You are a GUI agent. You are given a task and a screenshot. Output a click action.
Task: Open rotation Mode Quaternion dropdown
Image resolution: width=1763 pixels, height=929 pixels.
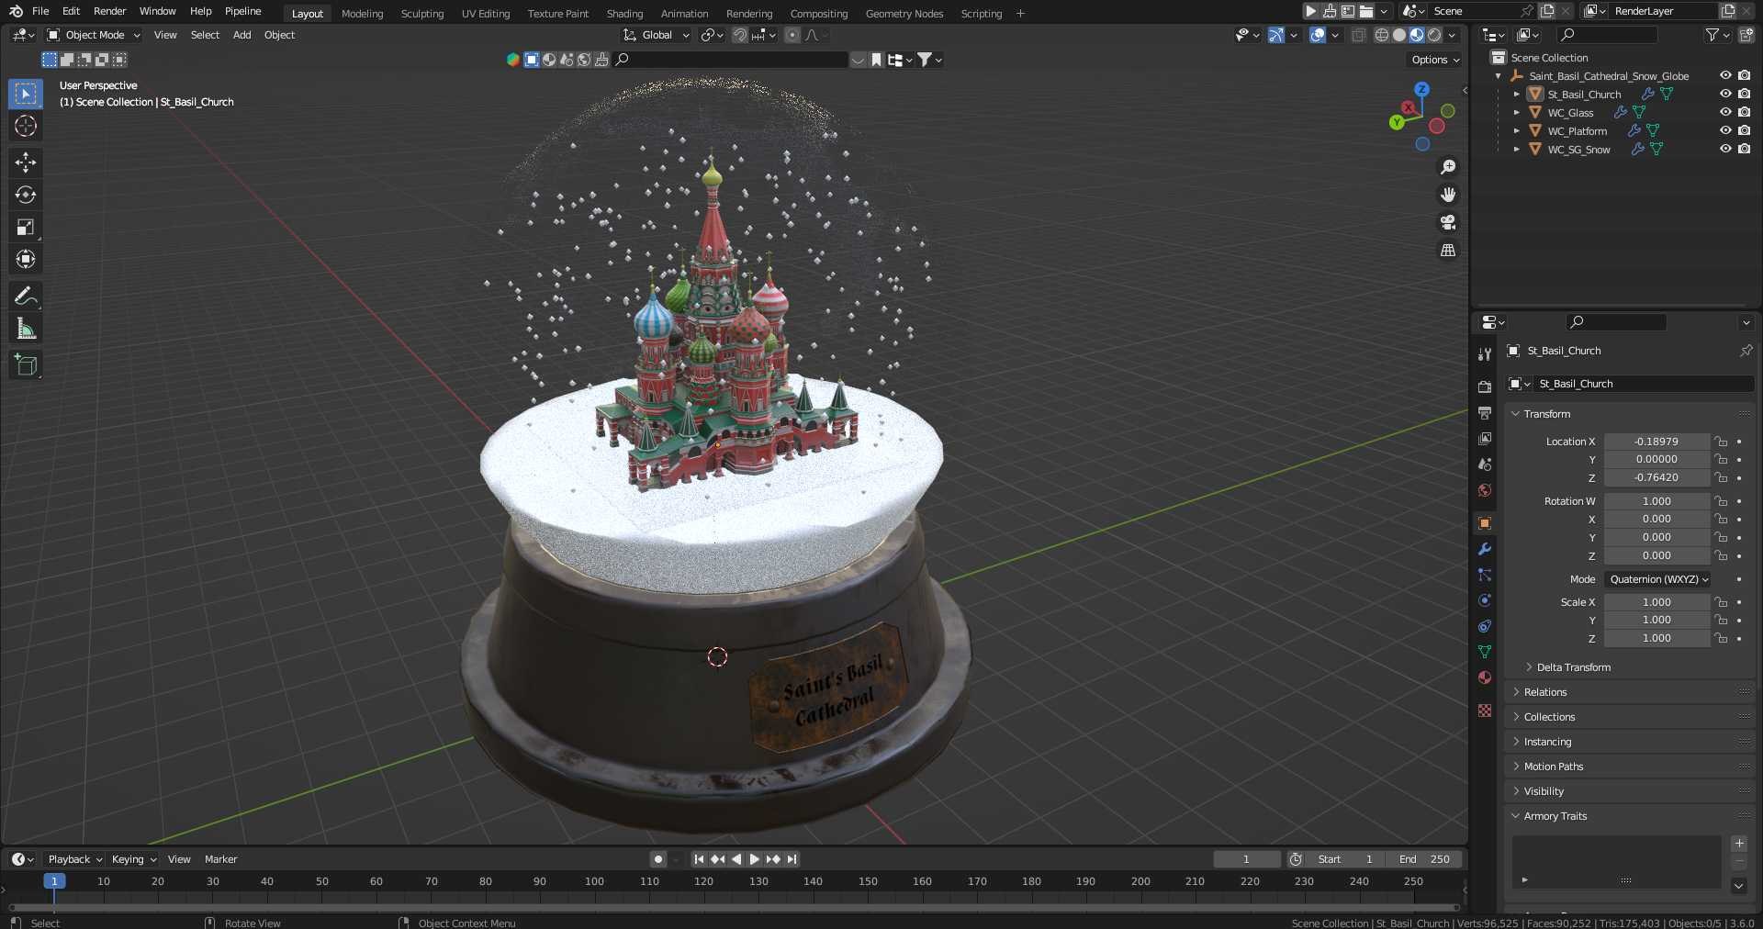(1658, 579)
